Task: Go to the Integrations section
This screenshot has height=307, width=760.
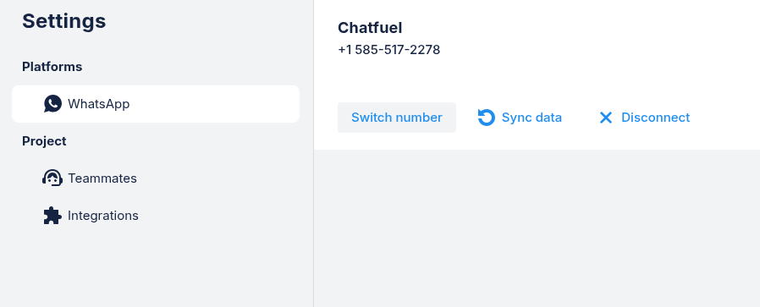Action: click(156, 216)
